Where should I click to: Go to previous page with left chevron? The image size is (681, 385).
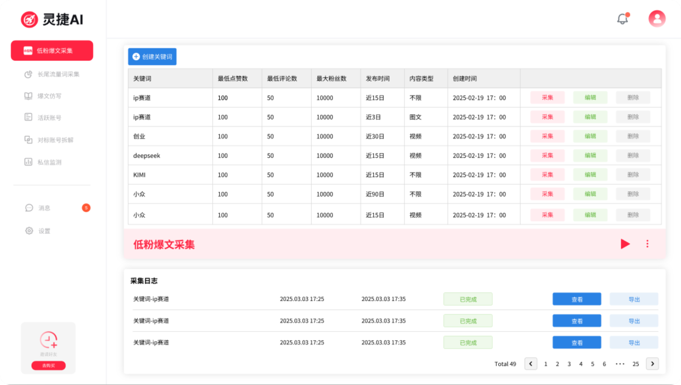(x=530, y=364)
